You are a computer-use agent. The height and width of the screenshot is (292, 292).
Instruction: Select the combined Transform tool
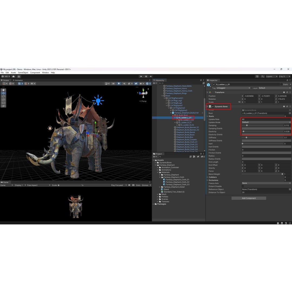click(3, 106)
